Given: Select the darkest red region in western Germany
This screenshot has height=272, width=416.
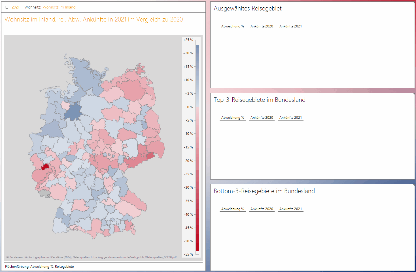Looking at the screenshot, I should pyautogui.click(x=45, y=167).
